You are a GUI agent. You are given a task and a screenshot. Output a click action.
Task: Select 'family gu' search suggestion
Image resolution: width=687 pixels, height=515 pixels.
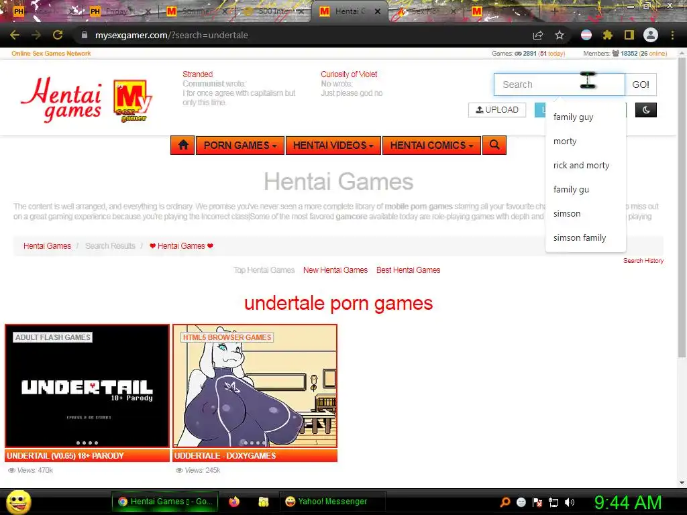point(585,189)
